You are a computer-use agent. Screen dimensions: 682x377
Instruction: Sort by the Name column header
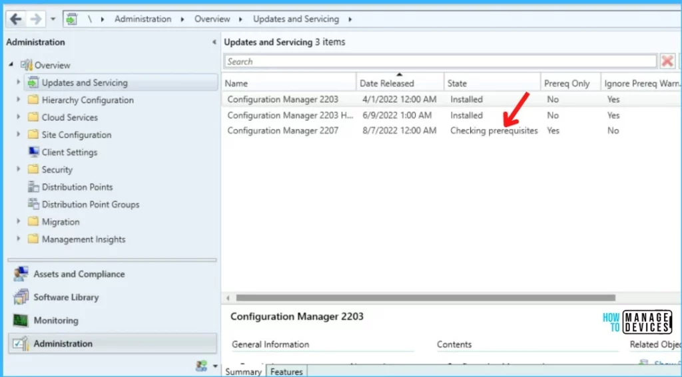pyautogui.click(x=289, y=83)
